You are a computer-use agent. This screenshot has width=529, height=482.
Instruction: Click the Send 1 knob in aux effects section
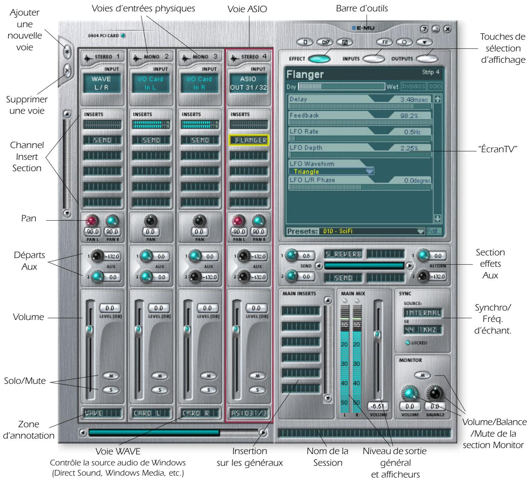[x=291, y=255]
